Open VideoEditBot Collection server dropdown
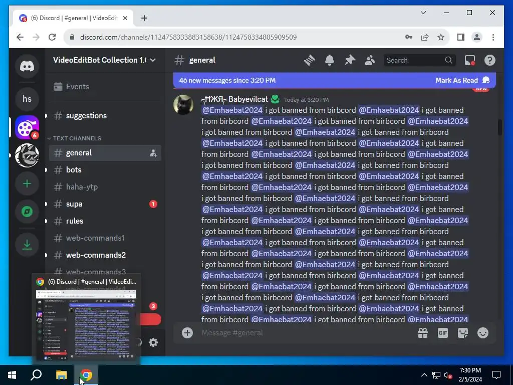 [105, 60]
